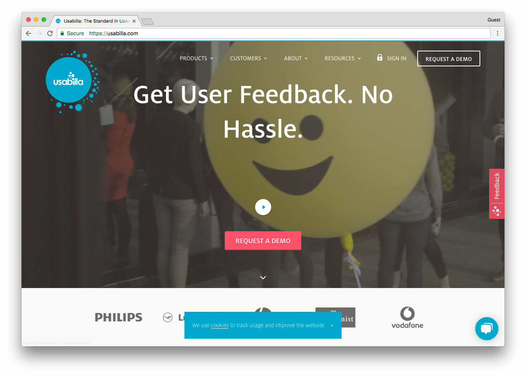Expand the Resources dropdown
Screen dimensions: 526x377
click(343, 58)
